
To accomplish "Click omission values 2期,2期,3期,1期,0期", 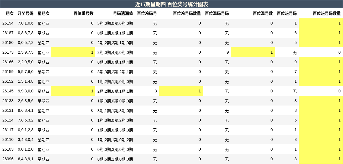I will point(115,43).
